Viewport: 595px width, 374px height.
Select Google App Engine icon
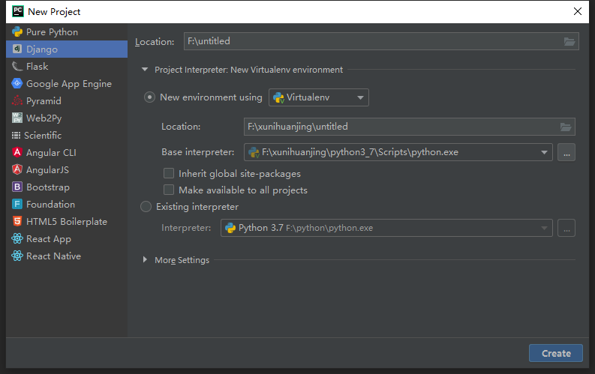pos(17,83)
